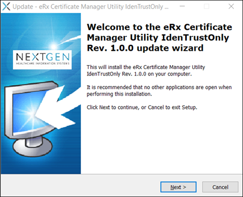This screenshot has width=243, height=197.
Task: Click the Welcome to the eRx Certificate heading
Action: pyautogui.click(x=159, y=37)
